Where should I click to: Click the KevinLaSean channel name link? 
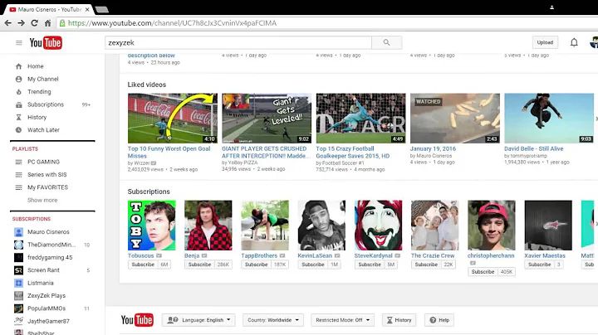pos(315,256)
